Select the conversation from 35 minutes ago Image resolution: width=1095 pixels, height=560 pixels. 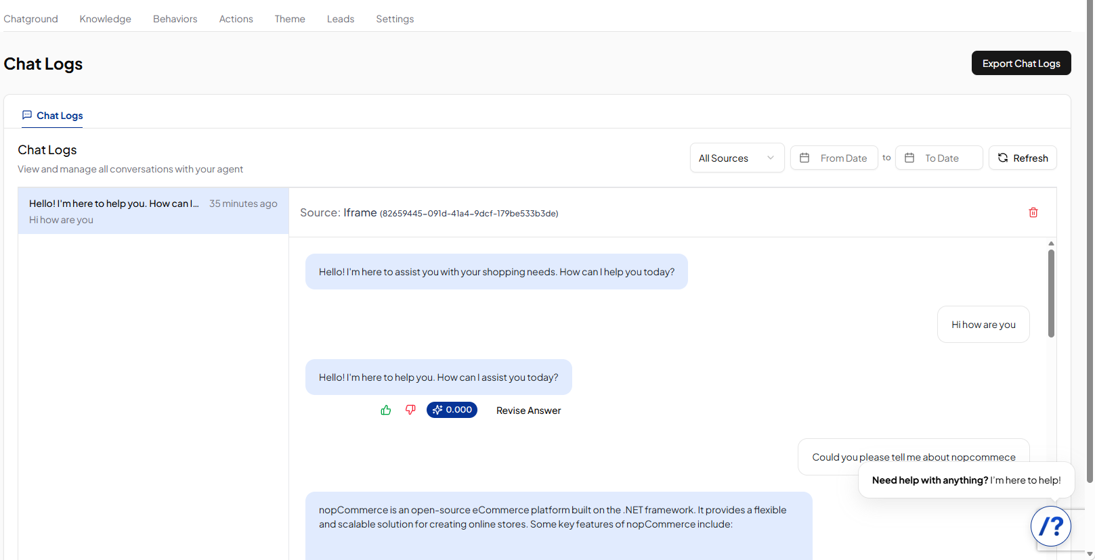point(153,211)
